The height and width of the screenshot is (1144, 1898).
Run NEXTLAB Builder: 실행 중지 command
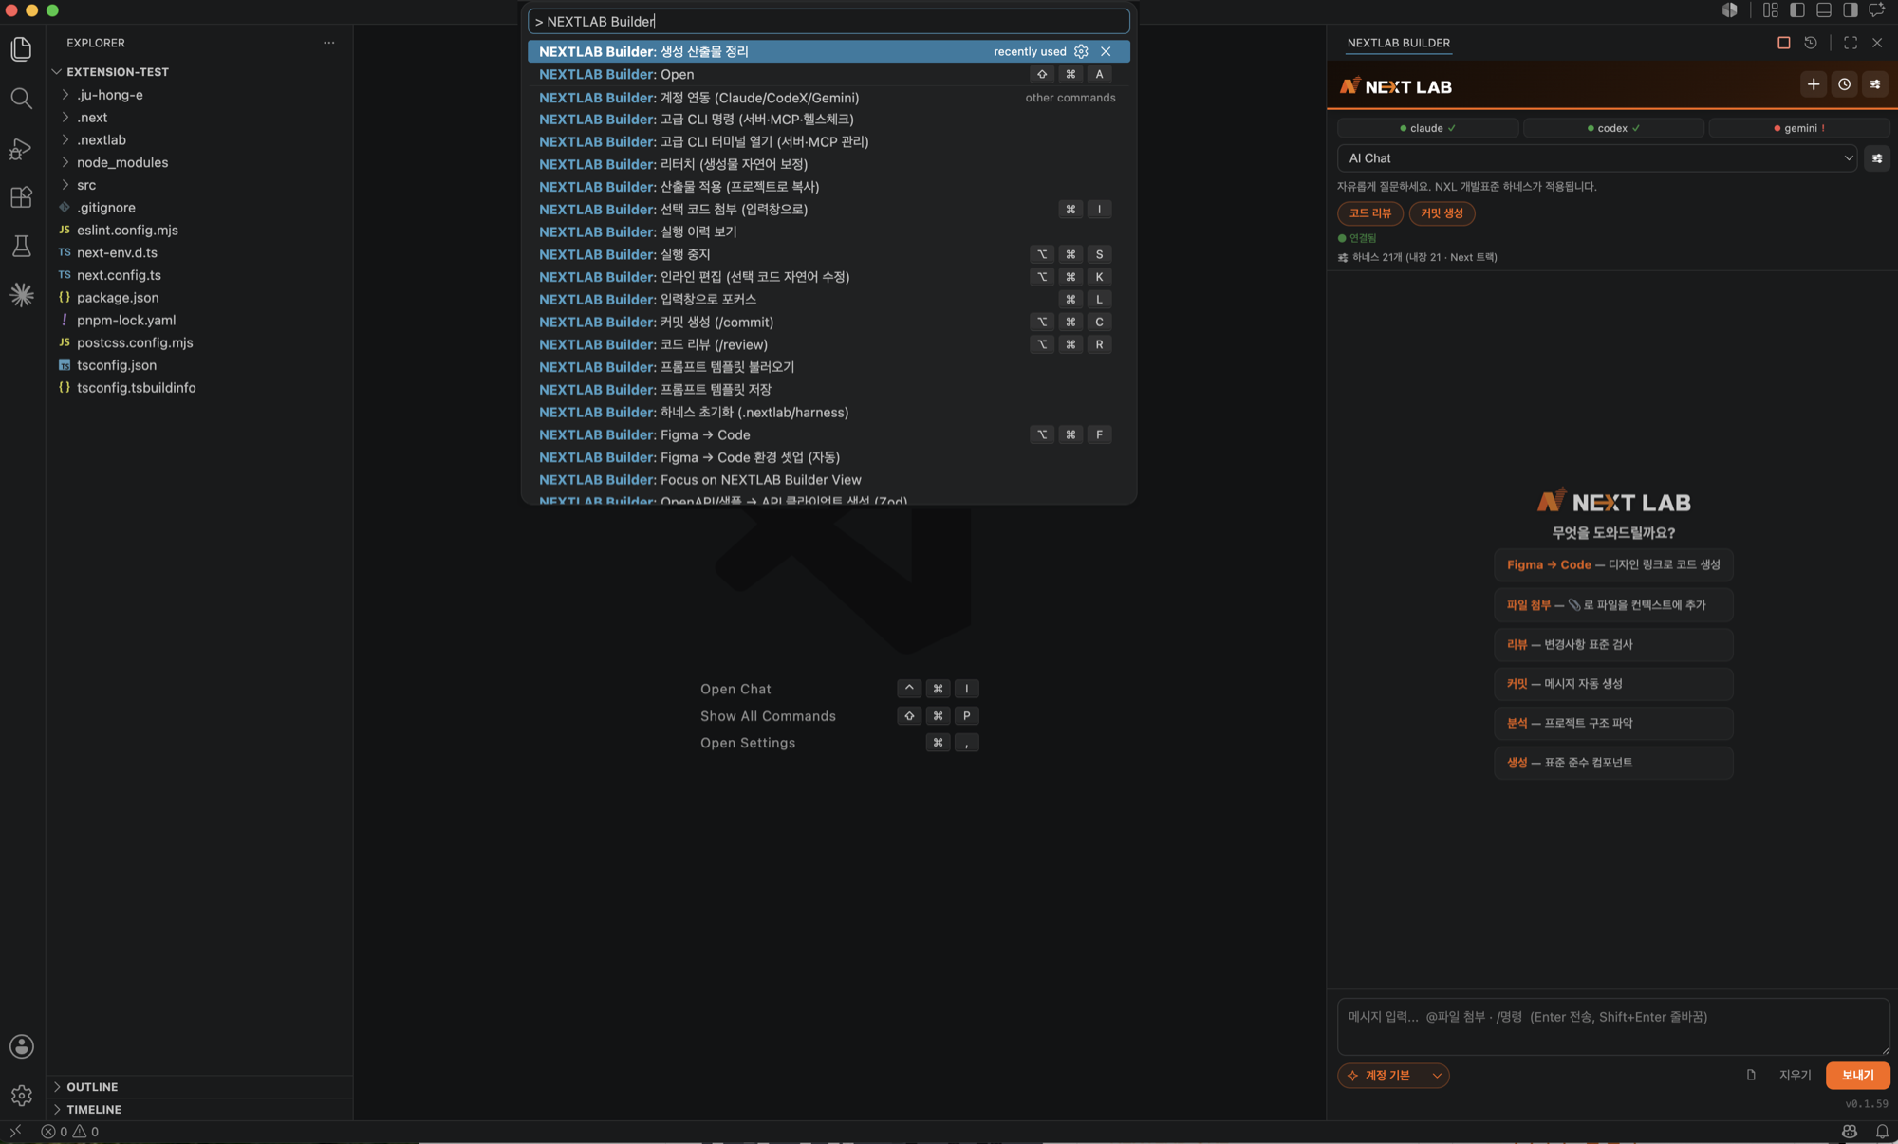828,254
